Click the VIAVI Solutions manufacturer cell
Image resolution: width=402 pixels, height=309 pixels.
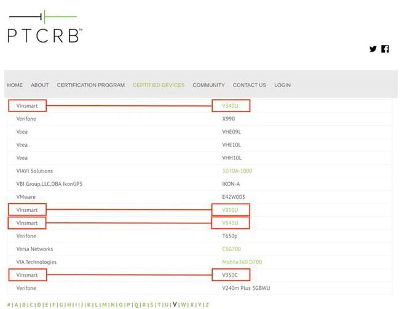34,171
